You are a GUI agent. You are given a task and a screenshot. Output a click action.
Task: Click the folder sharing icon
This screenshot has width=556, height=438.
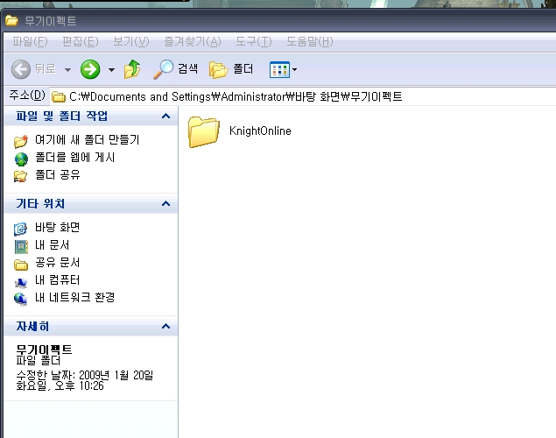[20, 176]
